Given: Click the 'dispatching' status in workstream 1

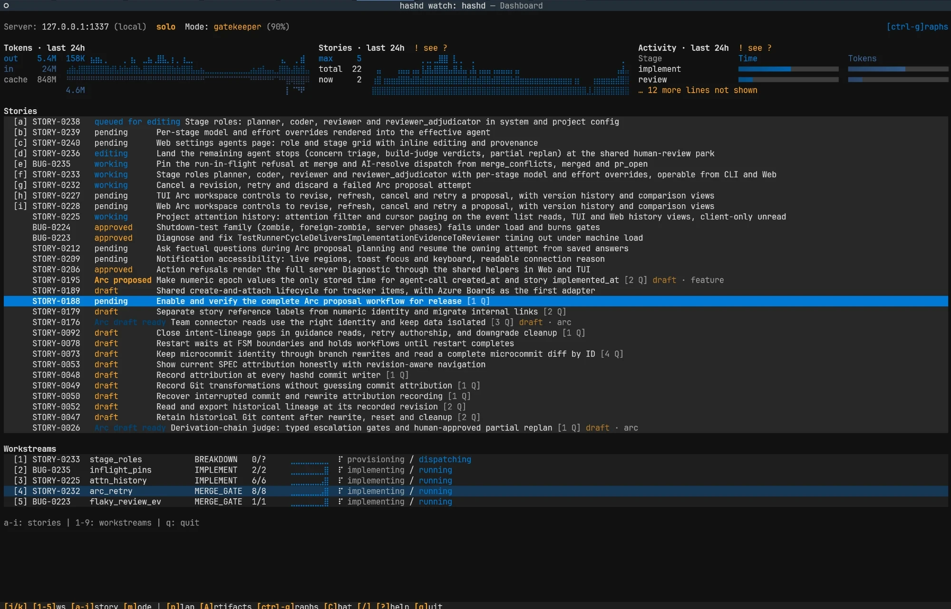Looking at the screenshot, I should click(445, 459).
